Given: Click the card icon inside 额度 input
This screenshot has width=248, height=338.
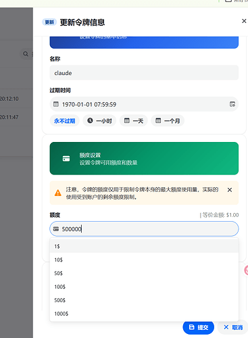Looking at the screenshot, I should click(x=56, y=229).
